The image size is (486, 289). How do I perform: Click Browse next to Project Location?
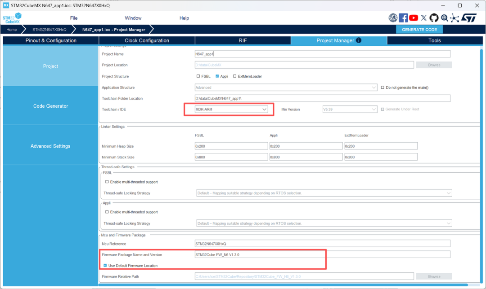point(434,65)
